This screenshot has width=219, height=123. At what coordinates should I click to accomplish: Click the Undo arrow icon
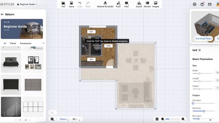tap(80, 3)
